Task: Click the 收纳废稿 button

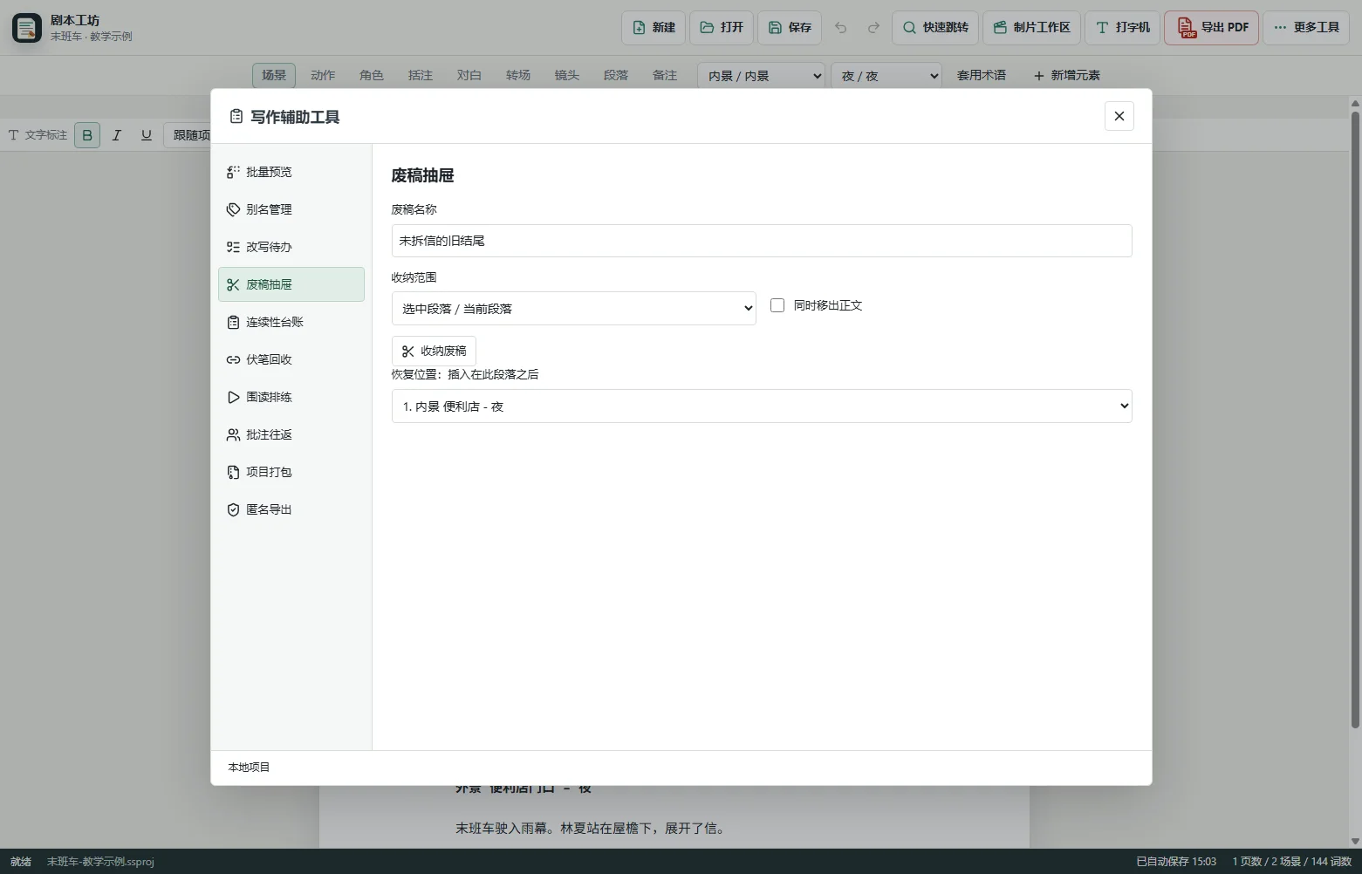Action: click(x=434, y=351)
